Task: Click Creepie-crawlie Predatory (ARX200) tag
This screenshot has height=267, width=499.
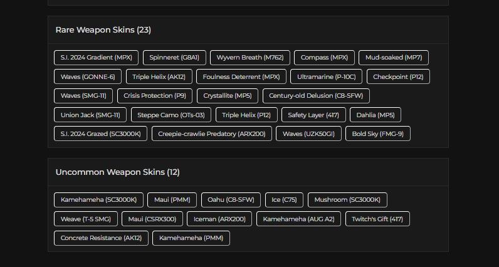Action: 212,134
